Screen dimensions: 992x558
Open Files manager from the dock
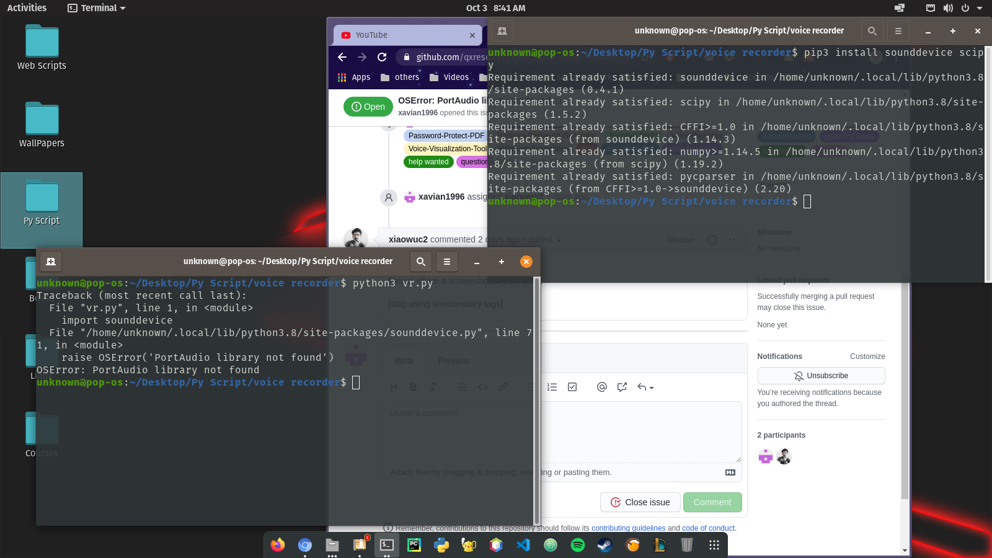pyautogui.click(x=332, y=545)
